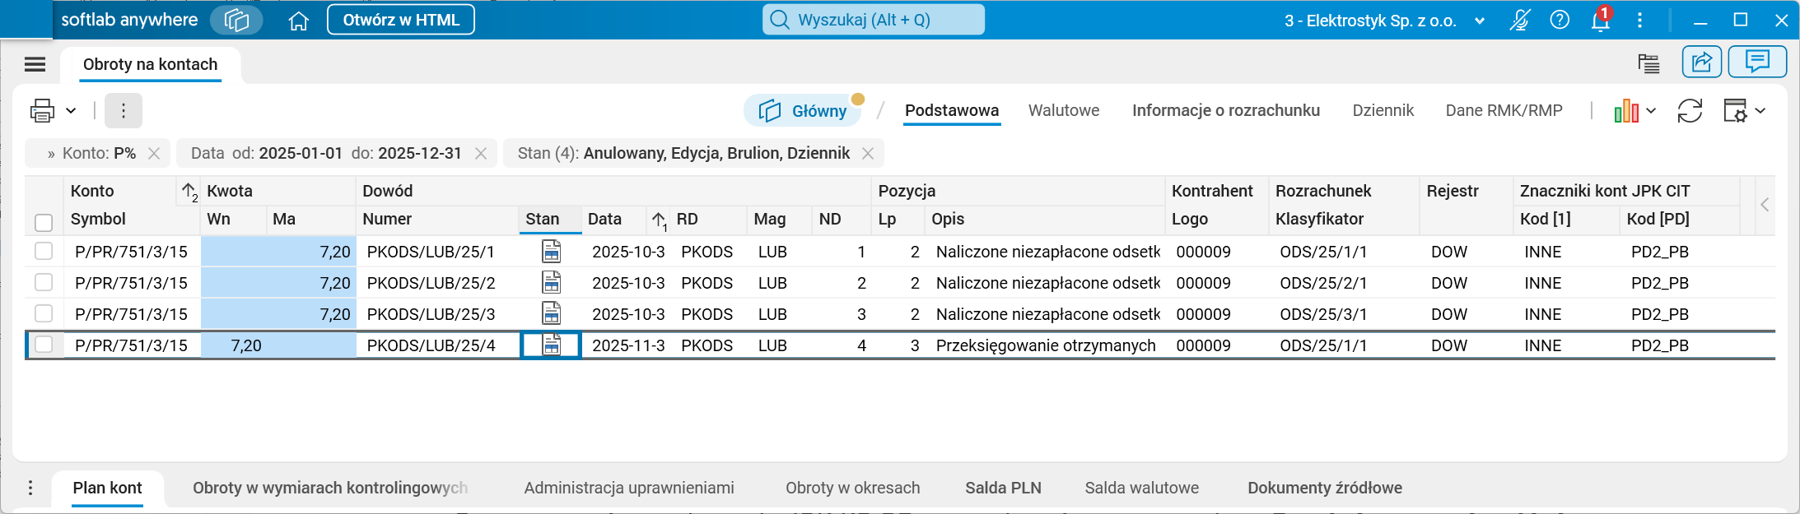Open the hamburger main menu
Viewport: 1800px width, 514px height.
pos(35,64)
